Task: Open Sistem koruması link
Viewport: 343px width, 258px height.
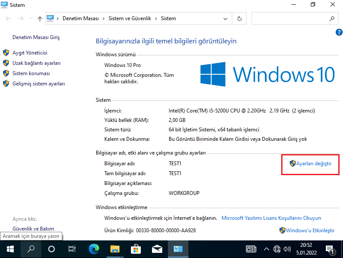Action: coord(31,73)
